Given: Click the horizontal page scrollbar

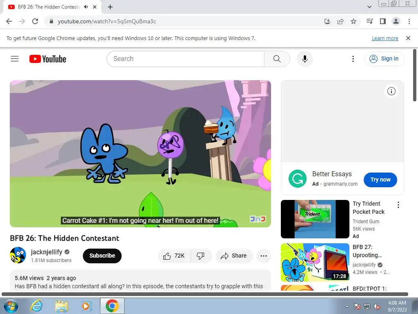Looking at the screenshot, I should coord(205,294).
